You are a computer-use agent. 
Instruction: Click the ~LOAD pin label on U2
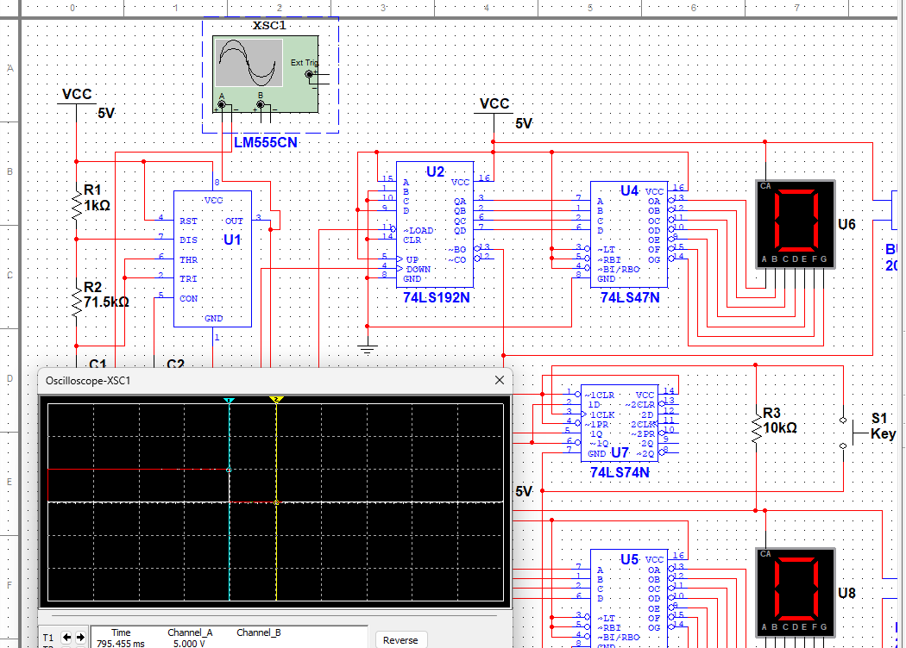[418, 230]
